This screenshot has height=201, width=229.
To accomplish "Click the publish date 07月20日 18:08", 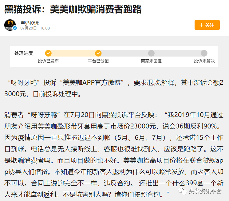I will pyautogui.click(x=35, y=28).
